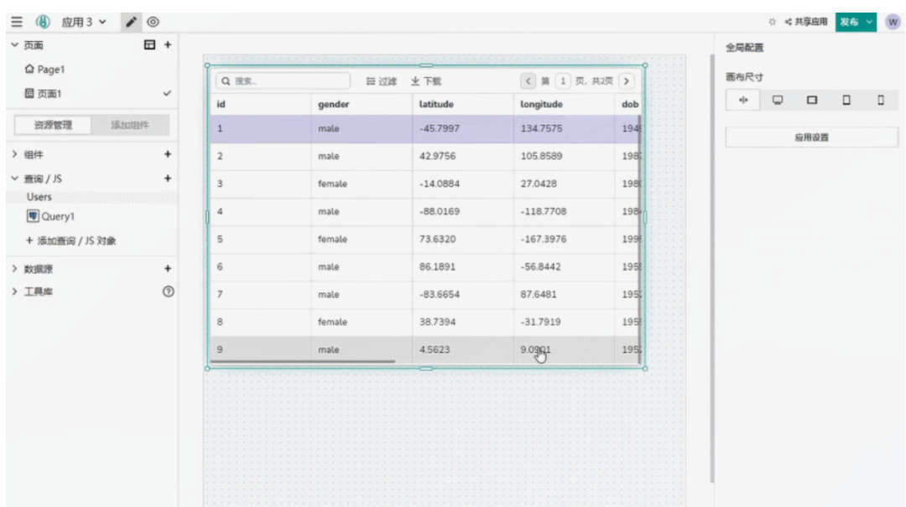
Task: Click the sun theme icon
Action: 772,22
